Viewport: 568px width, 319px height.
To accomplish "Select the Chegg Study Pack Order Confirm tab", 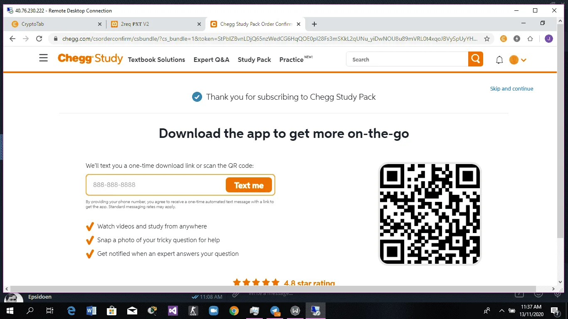I will (255, 24).
